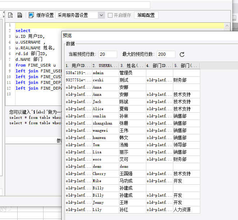Select the 孙红 name cell
238x220 pixels.
click(133, 210)
